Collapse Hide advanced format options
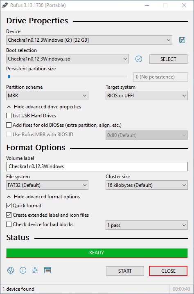 (x=43, y=197)
